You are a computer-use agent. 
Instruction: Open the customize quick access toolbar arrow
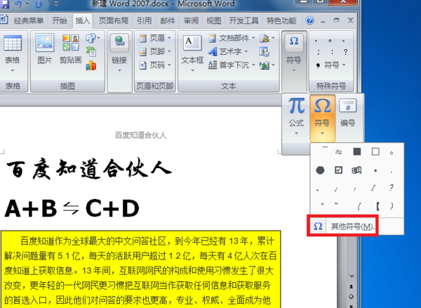(56, 4)
